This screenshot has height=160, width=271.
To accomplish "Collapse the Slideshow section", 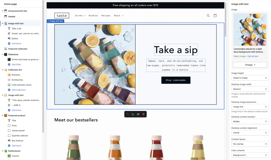I will point(3,54).
